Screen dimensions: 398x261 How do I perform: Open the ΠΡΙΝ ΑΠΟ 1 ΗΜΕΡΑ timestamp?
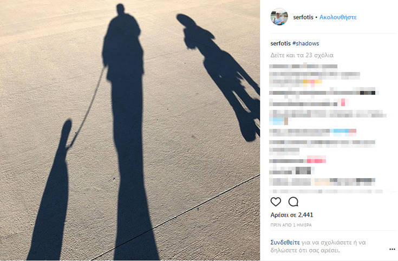pos(291,225)
